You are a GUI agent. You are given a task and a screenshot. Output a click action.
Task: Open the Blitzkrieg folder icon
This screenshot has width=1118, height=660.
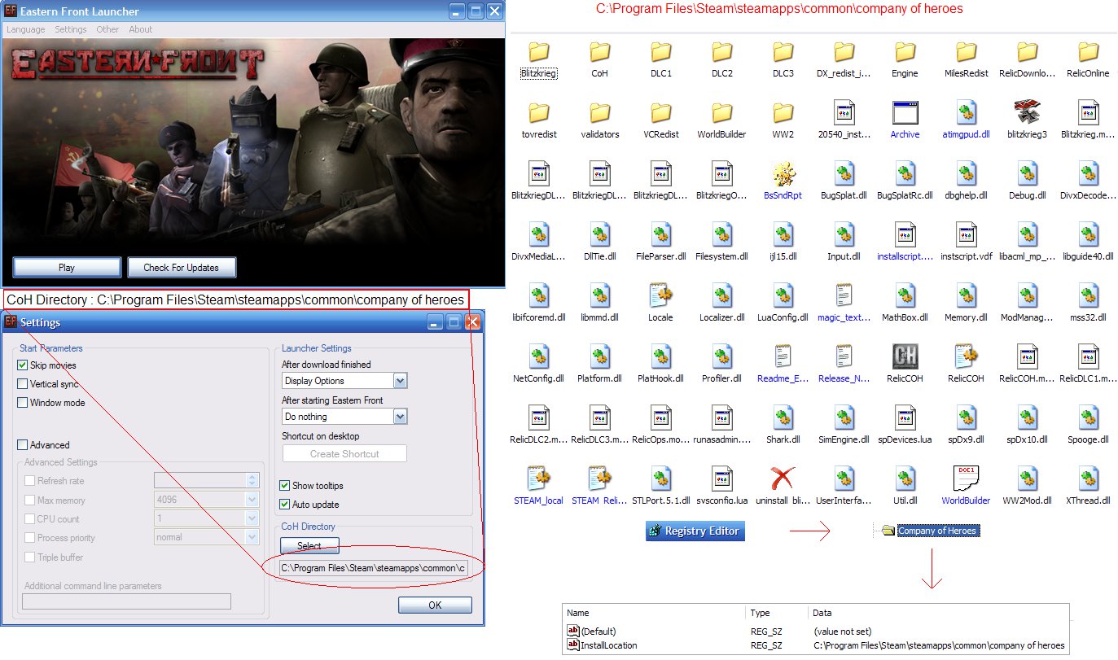(539, 52)
